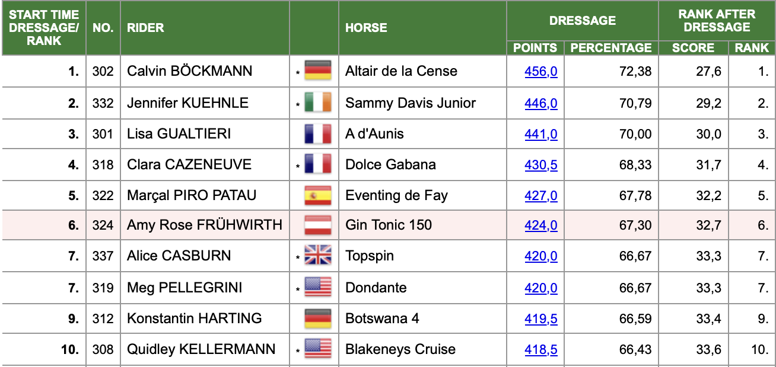Viewport: 776px width, 367px height.
Task: Open the 419,5 points link for Botswana 4
Action: tap(541, 319)
